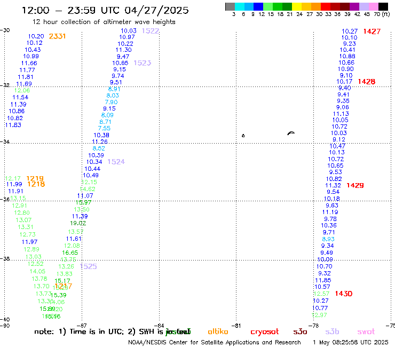The width and height of the screenshot is (395, 347).
Task: Click the longitude axis label -84
Action: tap(159, 326)
